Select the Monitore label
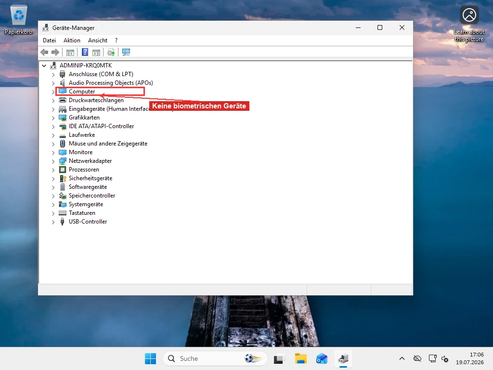The height and width of the screenshot is (370, 493). [80, 152]
